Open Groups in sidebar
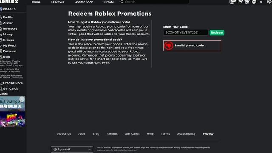Image resolution: width=272 pixels, height=153 pixels. pyautogui.click(x=8, y=40)
